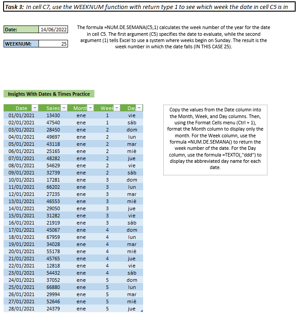The width and height of the screenshot is (297, 314).
Task: Select the 'Insights With Dates & Times Practice' heading
Action: [x=49, y=94]
